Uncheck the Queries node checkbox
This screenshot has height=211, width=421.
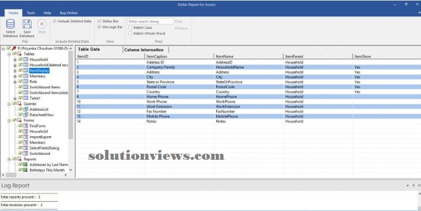[14, 104]
